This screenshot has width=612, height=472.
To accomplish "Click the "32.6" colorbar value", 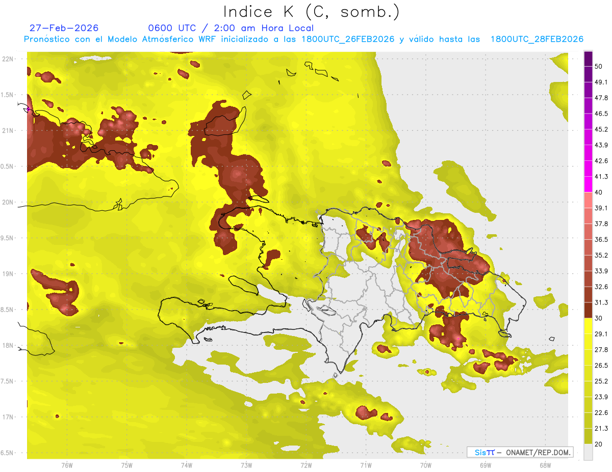I will [601, 287].
